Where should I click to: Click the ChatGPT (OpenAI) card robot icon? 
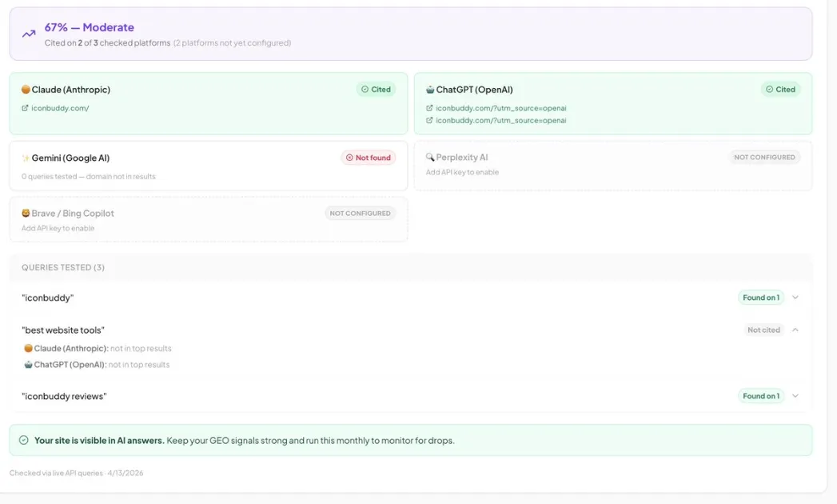pos(430,90)
